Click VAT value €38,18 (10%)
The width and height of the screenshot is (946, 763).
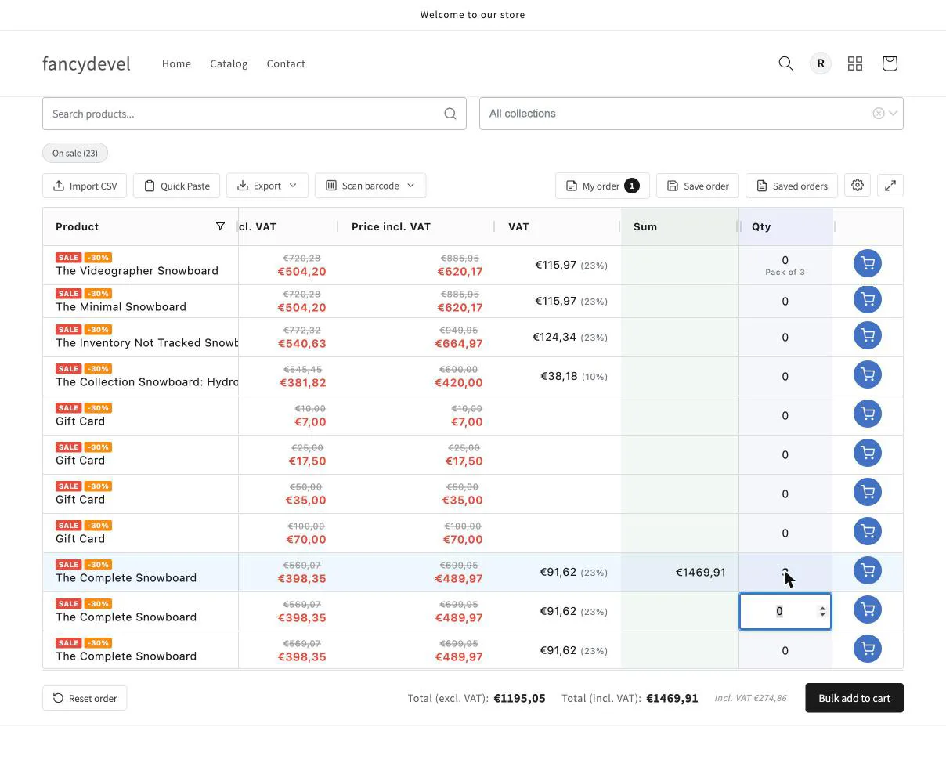coord(574,376)
